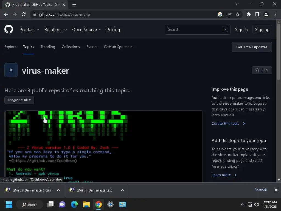
Task: Bookmark this tab with the star icon
Action: click(x=238, y=14)
